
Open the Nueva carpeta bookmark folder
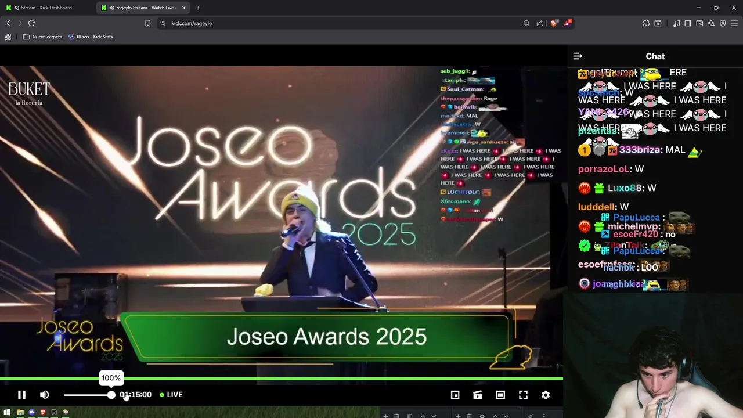[x=42, y=37]
